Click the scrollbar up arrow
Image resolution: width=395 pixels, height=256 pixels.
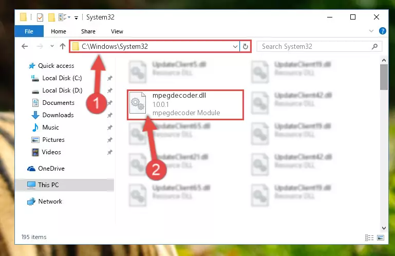coord(384,60)
